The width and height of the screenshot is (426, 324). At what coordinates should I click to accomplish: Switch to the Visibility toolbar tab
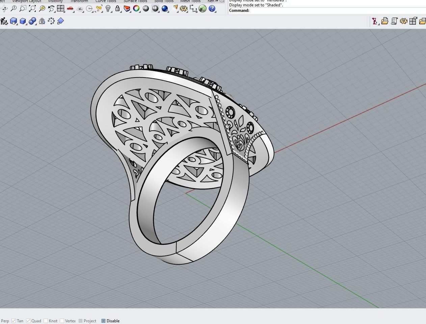pos(55,1)
